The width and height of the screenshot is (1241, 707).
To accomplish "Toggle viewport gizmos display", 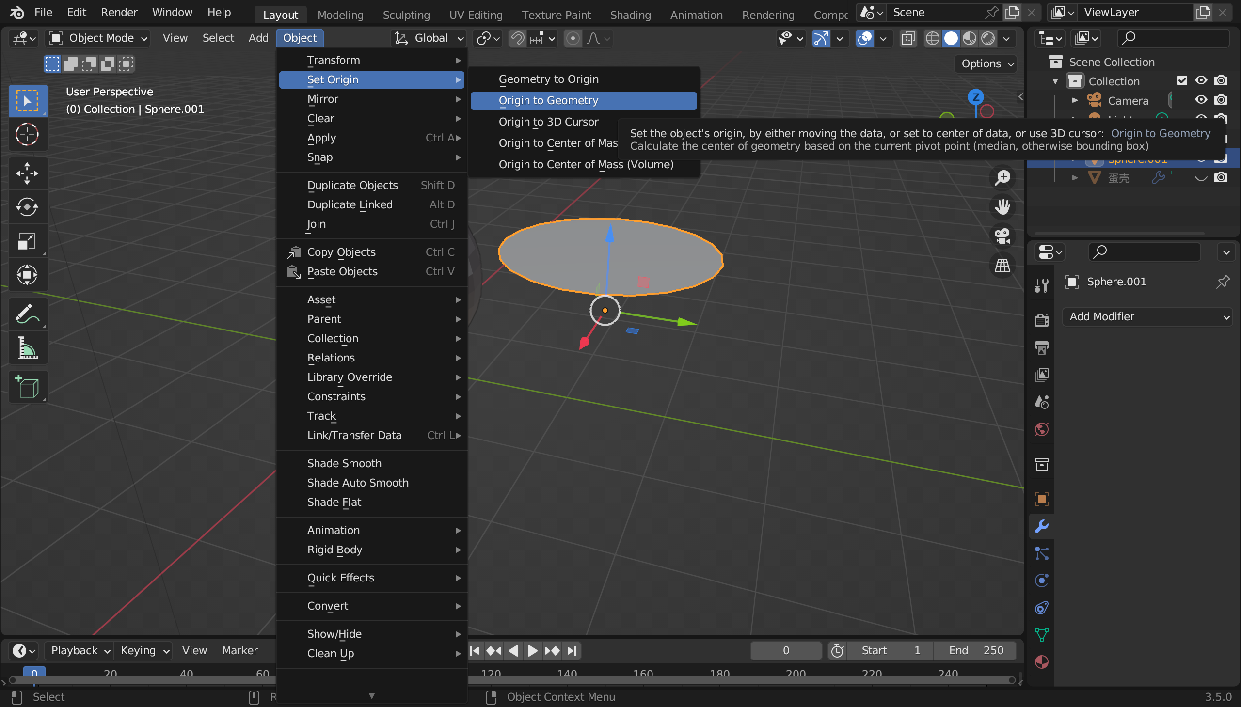I will (x=821, y=38).
